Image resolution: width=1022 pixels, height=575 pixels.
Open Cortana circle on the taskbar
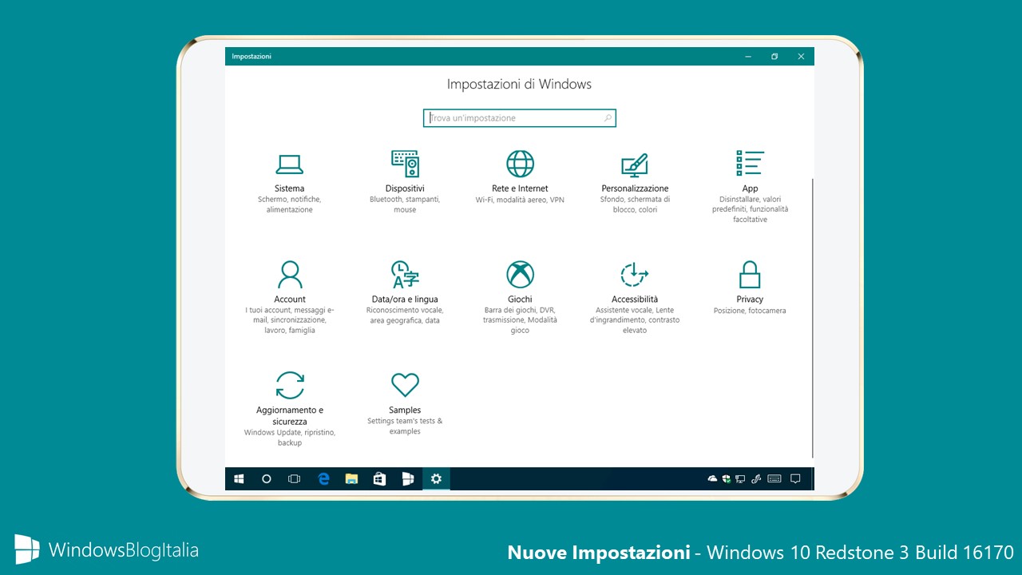coord(267,478)
